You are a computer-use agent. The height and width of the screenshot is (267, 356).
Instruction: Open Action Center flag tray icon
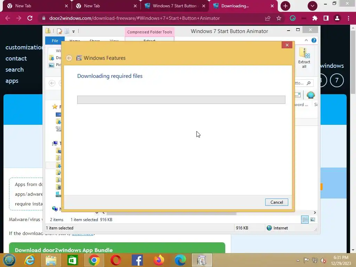tap(306, 260)
